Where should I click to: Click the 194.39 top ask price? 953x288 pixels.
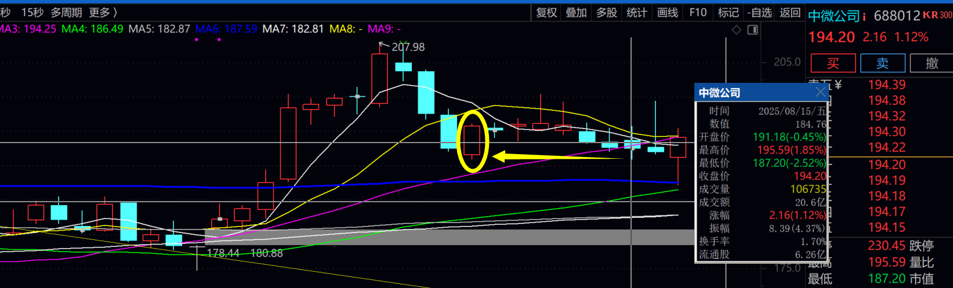[x=886, y=85]
